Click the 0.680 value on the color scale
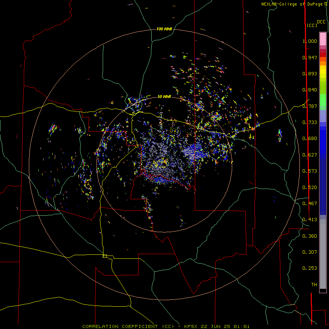329x329 pixels. (x=310, y=139)
